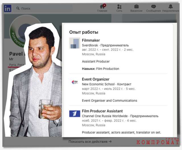Click the Film Production skill

(x=107, y=69)
